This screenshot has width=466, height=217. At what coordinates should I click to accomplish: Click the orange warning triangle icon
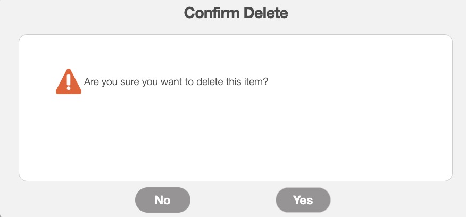(68, 82)
